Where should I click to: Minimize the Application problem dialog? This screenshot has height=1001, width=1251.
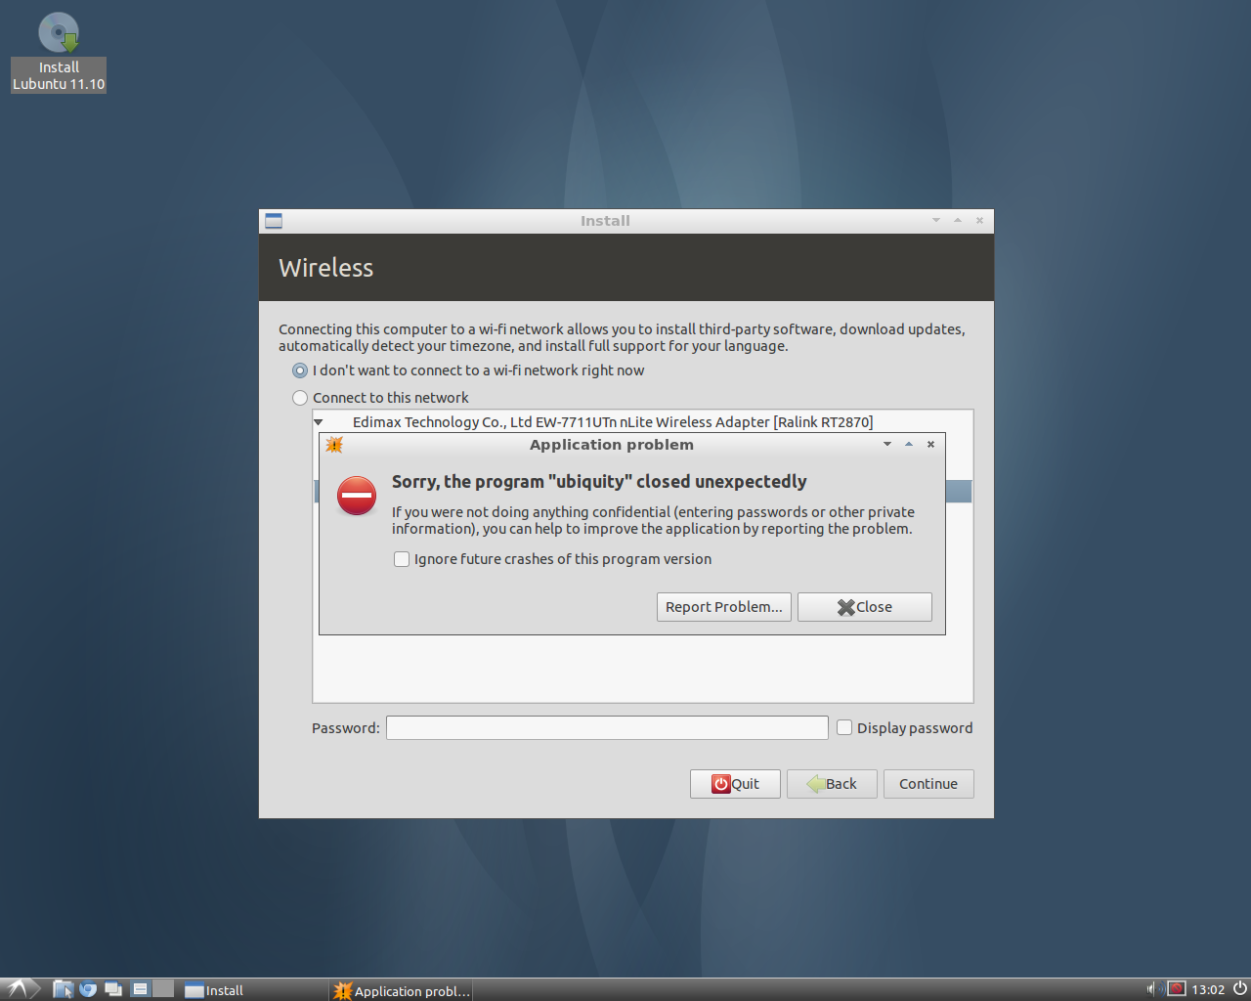[x=887, y=445]
